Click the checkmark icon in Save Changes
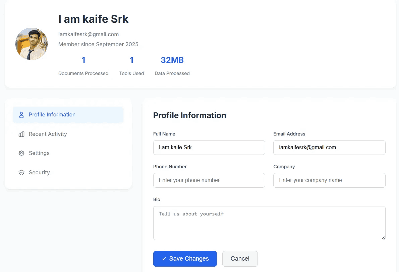Viewport: 399px width, 272px height. coord(164,259)
